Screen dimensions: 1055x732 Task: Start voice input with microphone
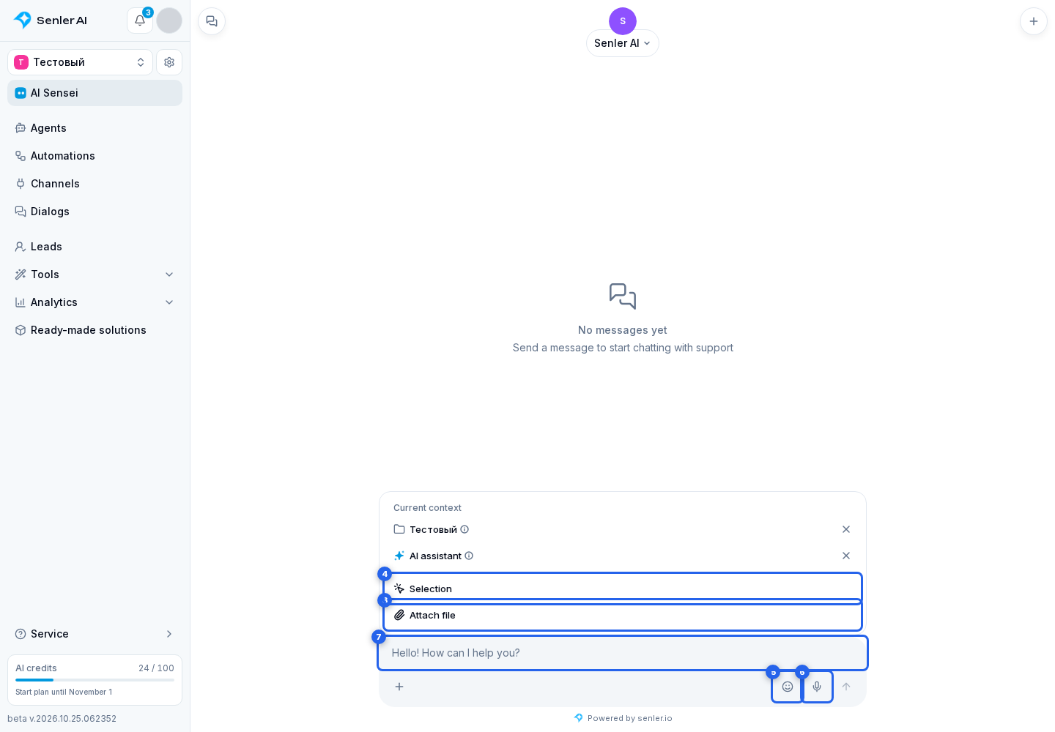[x=817, y=687]
